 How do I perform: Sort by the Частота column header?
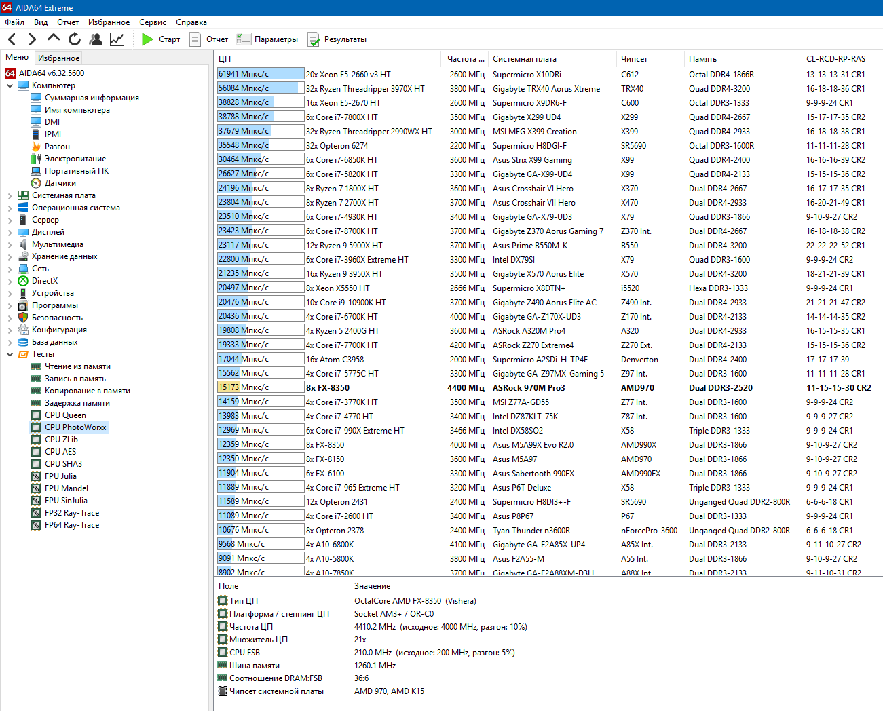coord(466,59)
